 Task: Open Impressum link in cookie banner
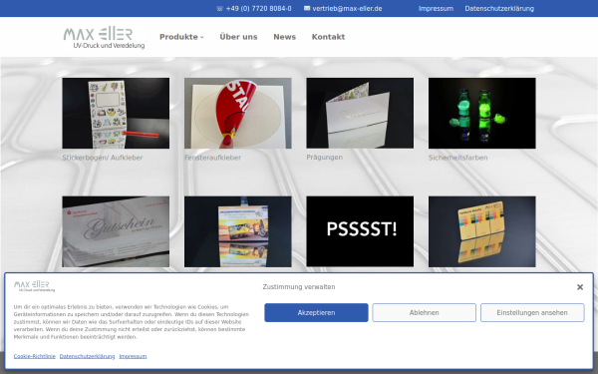tap(133, 356)
